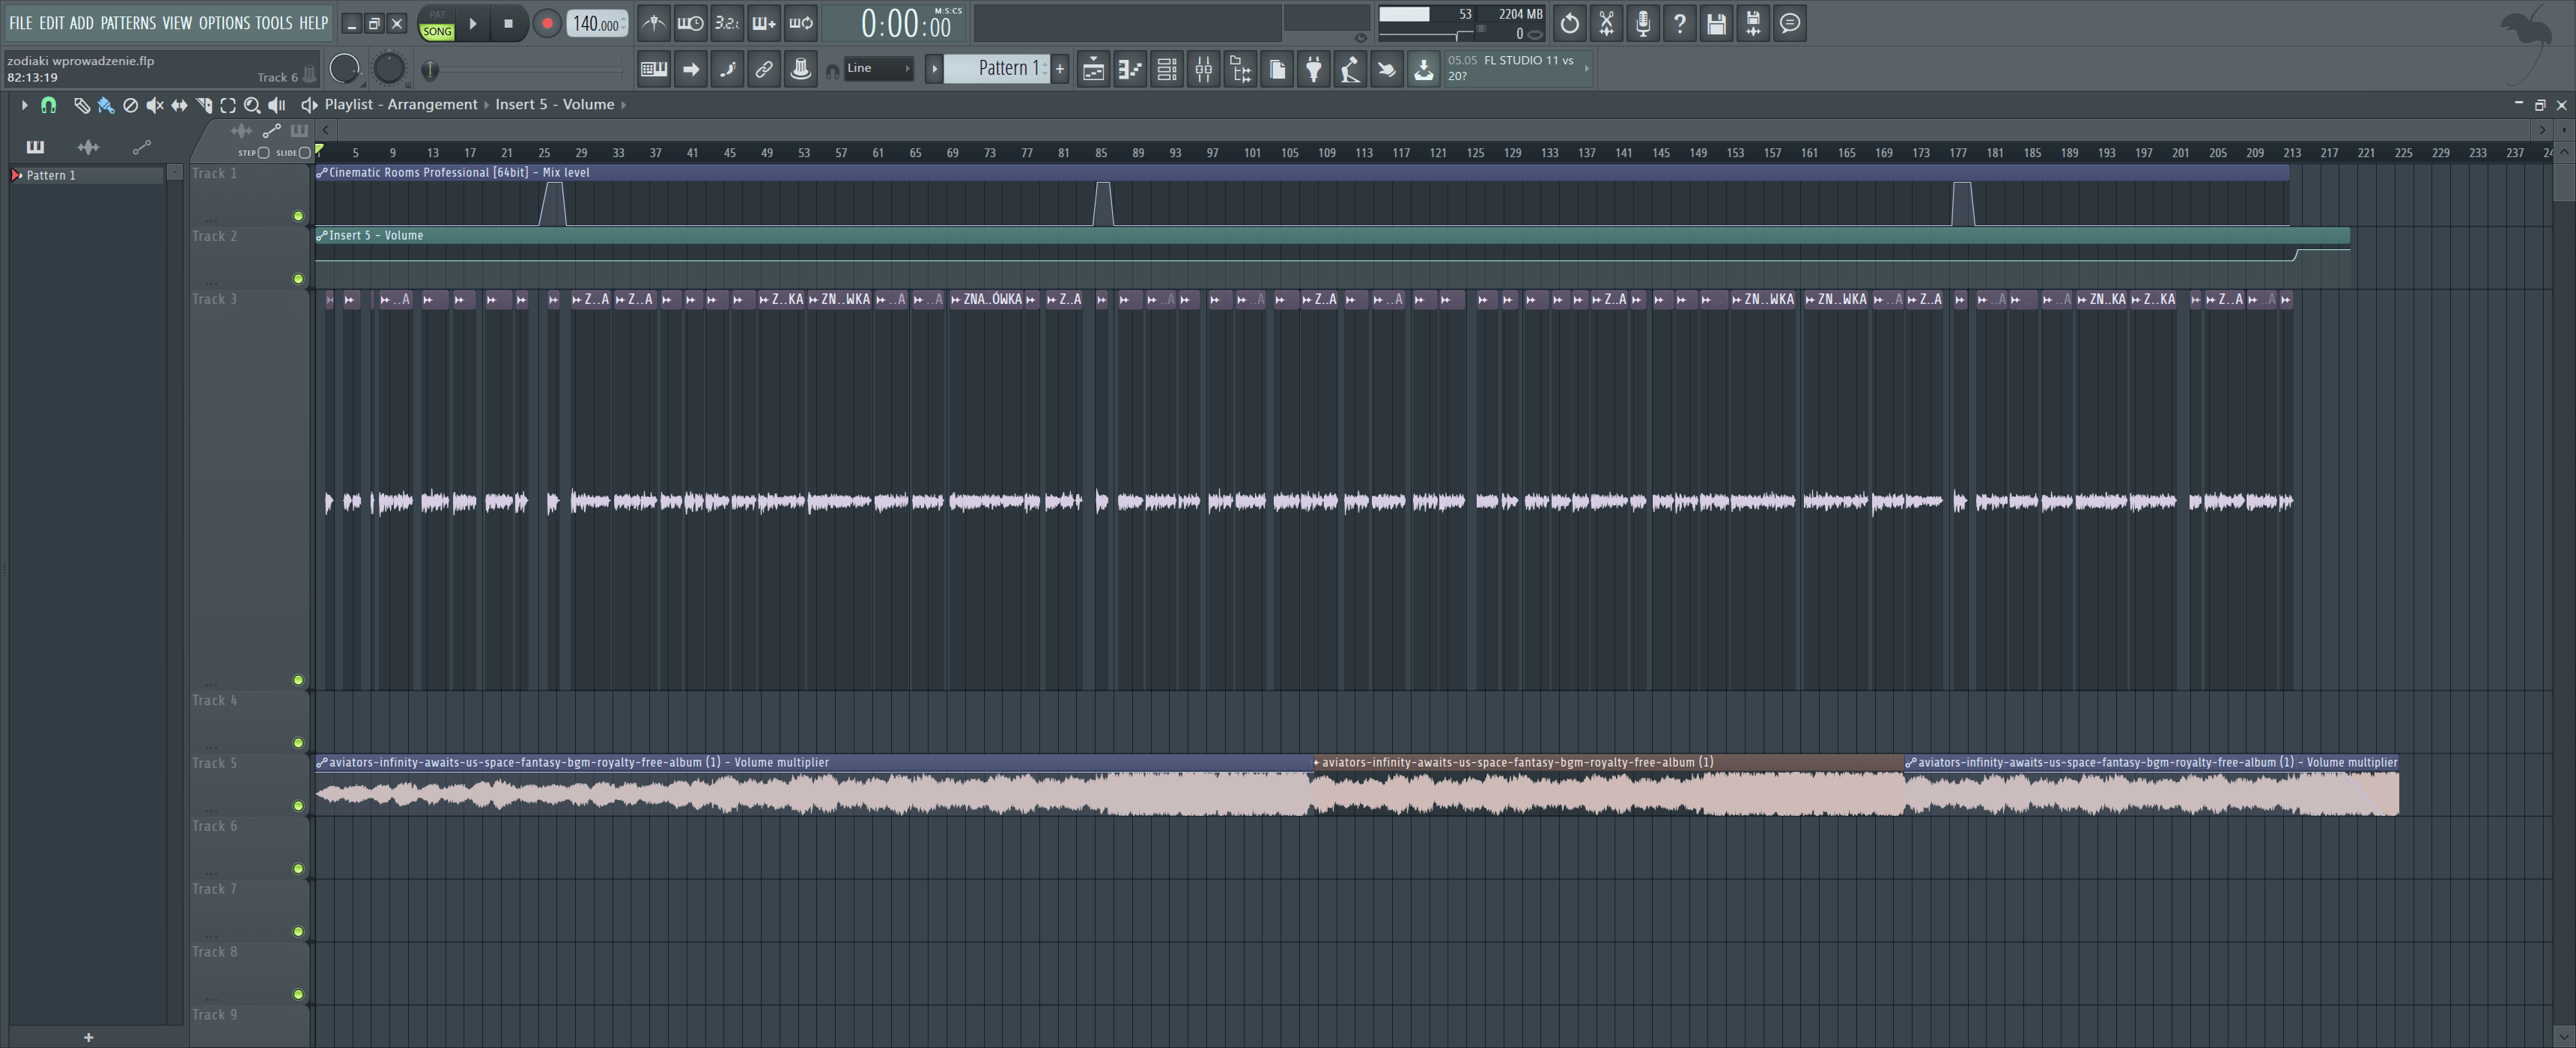Open the Channel rack view
Image resolution: width=2576 pixels, height=1048 pixels.
(1167, 69)
